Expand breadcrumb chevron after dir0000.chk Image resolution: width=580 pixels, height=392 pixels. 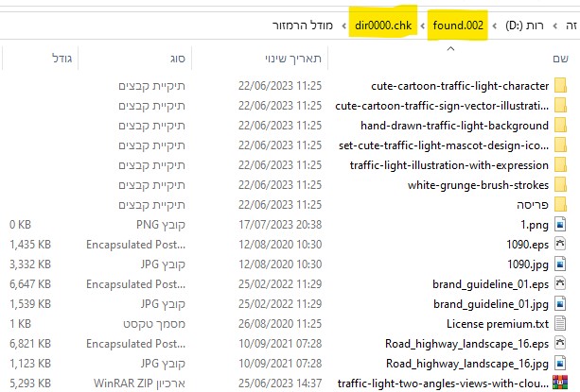[344, 26]
